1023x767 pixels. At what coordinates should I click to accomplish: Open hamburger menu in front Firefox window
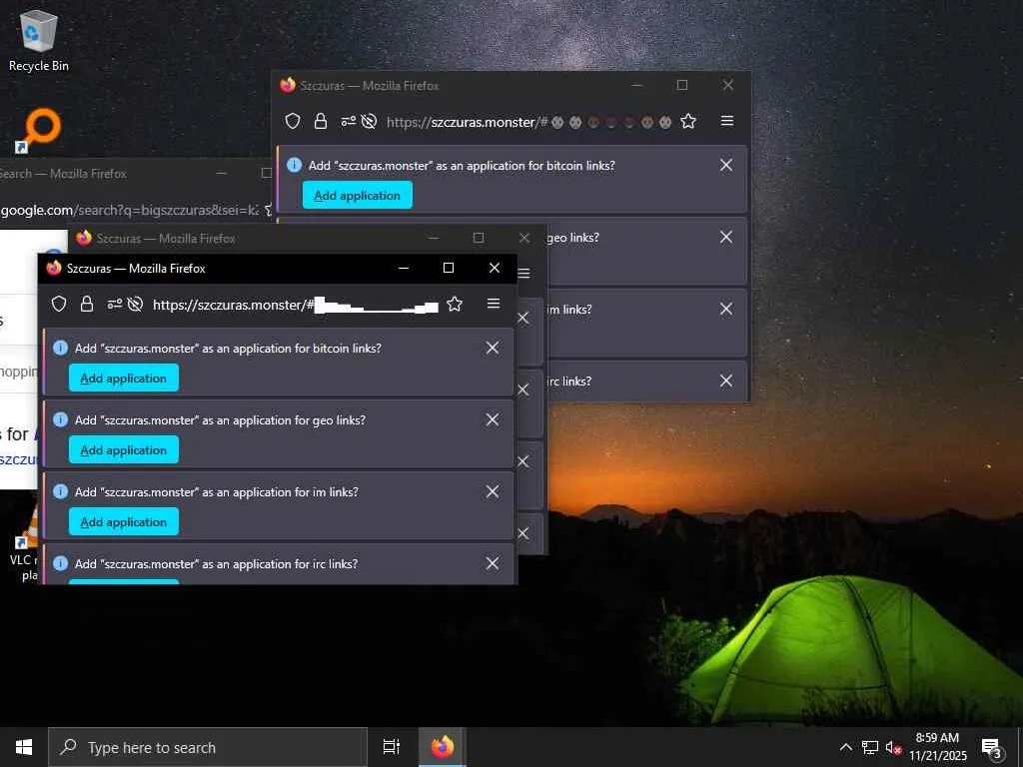pyautogui.click(x=494, y=304)
